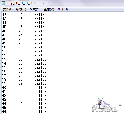Click second-column number 56
Screen dimensions: 124x114
tap(20, 71)
